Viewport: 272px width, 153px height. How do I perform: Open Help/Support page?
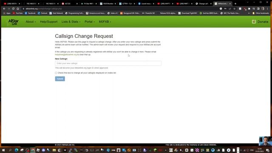(48, 22)
